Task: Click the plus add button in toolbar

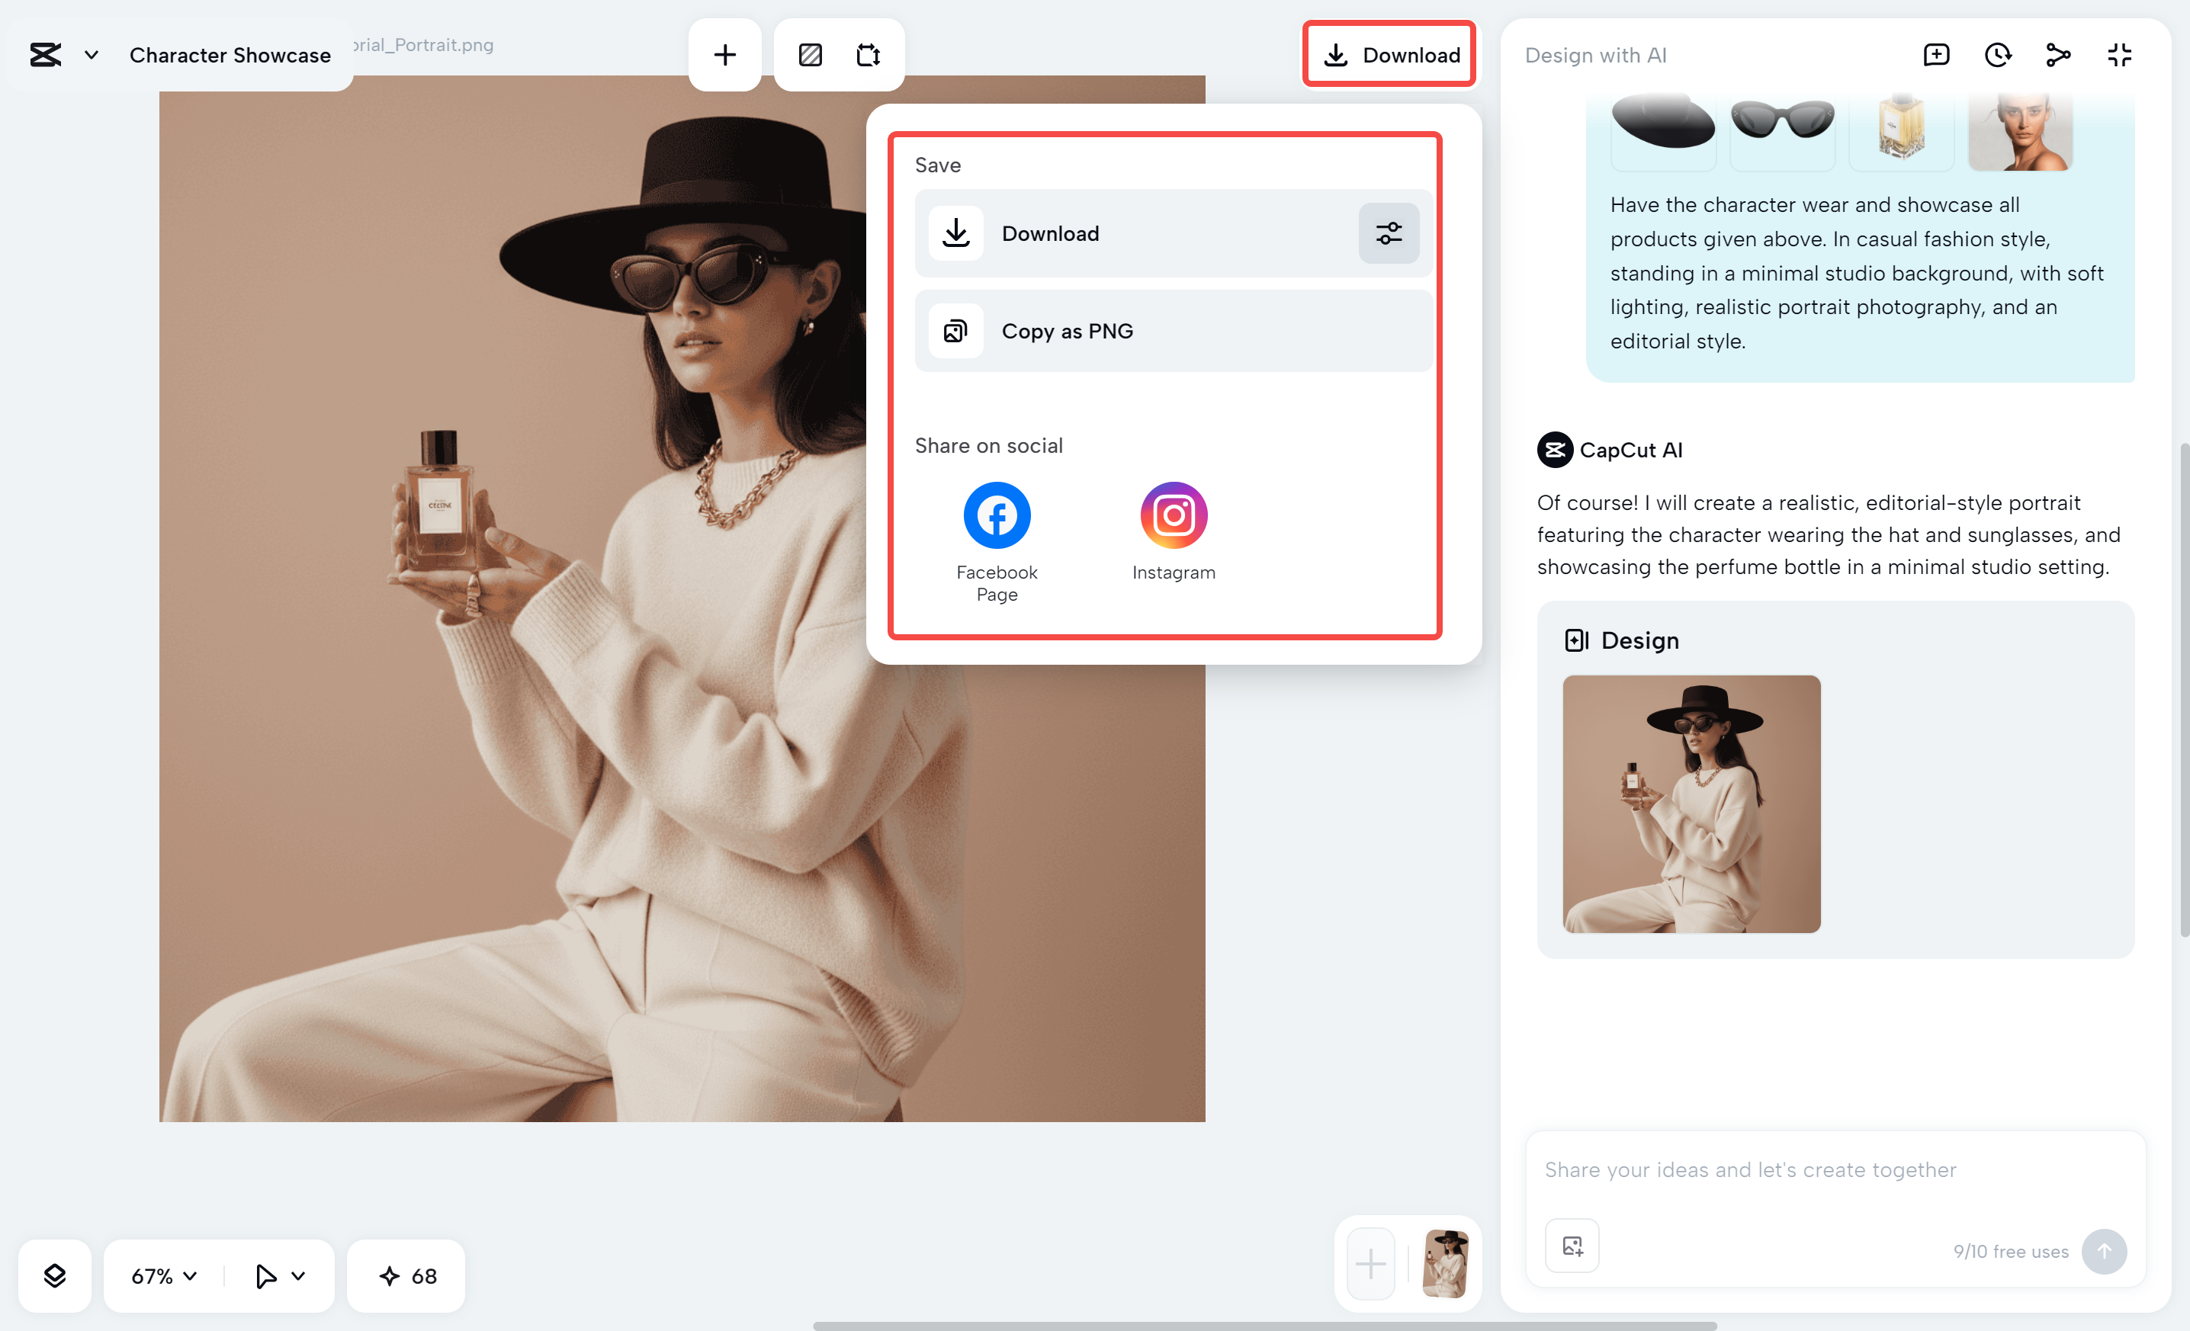Action: pyautogui.click(x=724, y=55)
